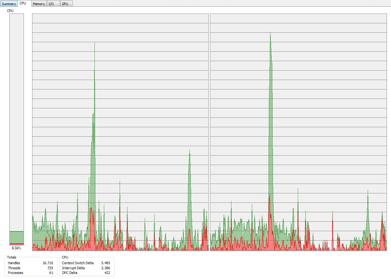This screenshot has width=391, height=279.
Task: Open the Memory tab
Action: coord(39,4)
